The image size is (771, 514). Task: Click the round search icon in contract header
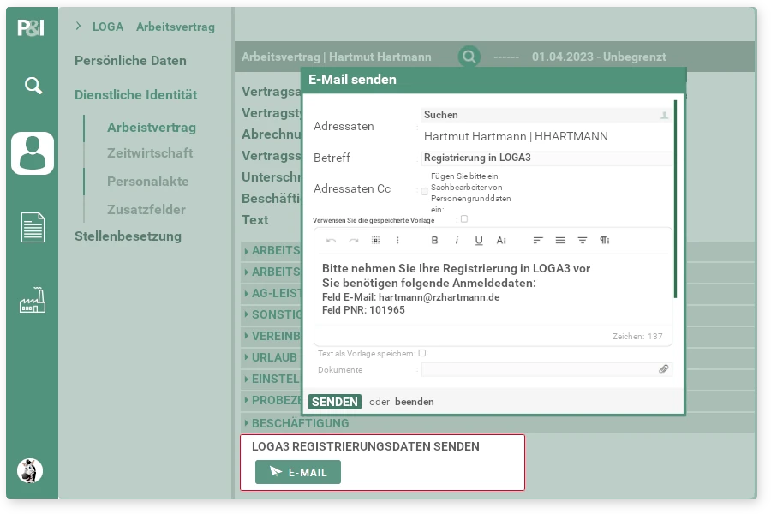click(469, 57)
